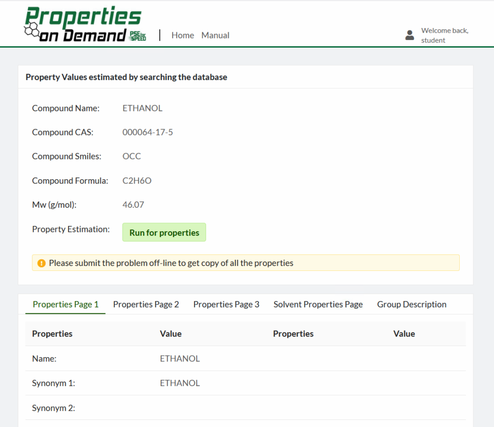This screenshot has width=494, height=427.
Task: Click the Property Estimation: label
Action: [x=71, y=229]
